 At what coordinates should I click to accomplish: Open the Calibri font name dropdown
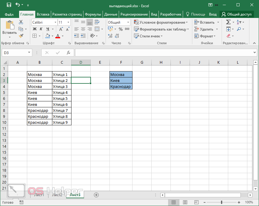(55, 22)
